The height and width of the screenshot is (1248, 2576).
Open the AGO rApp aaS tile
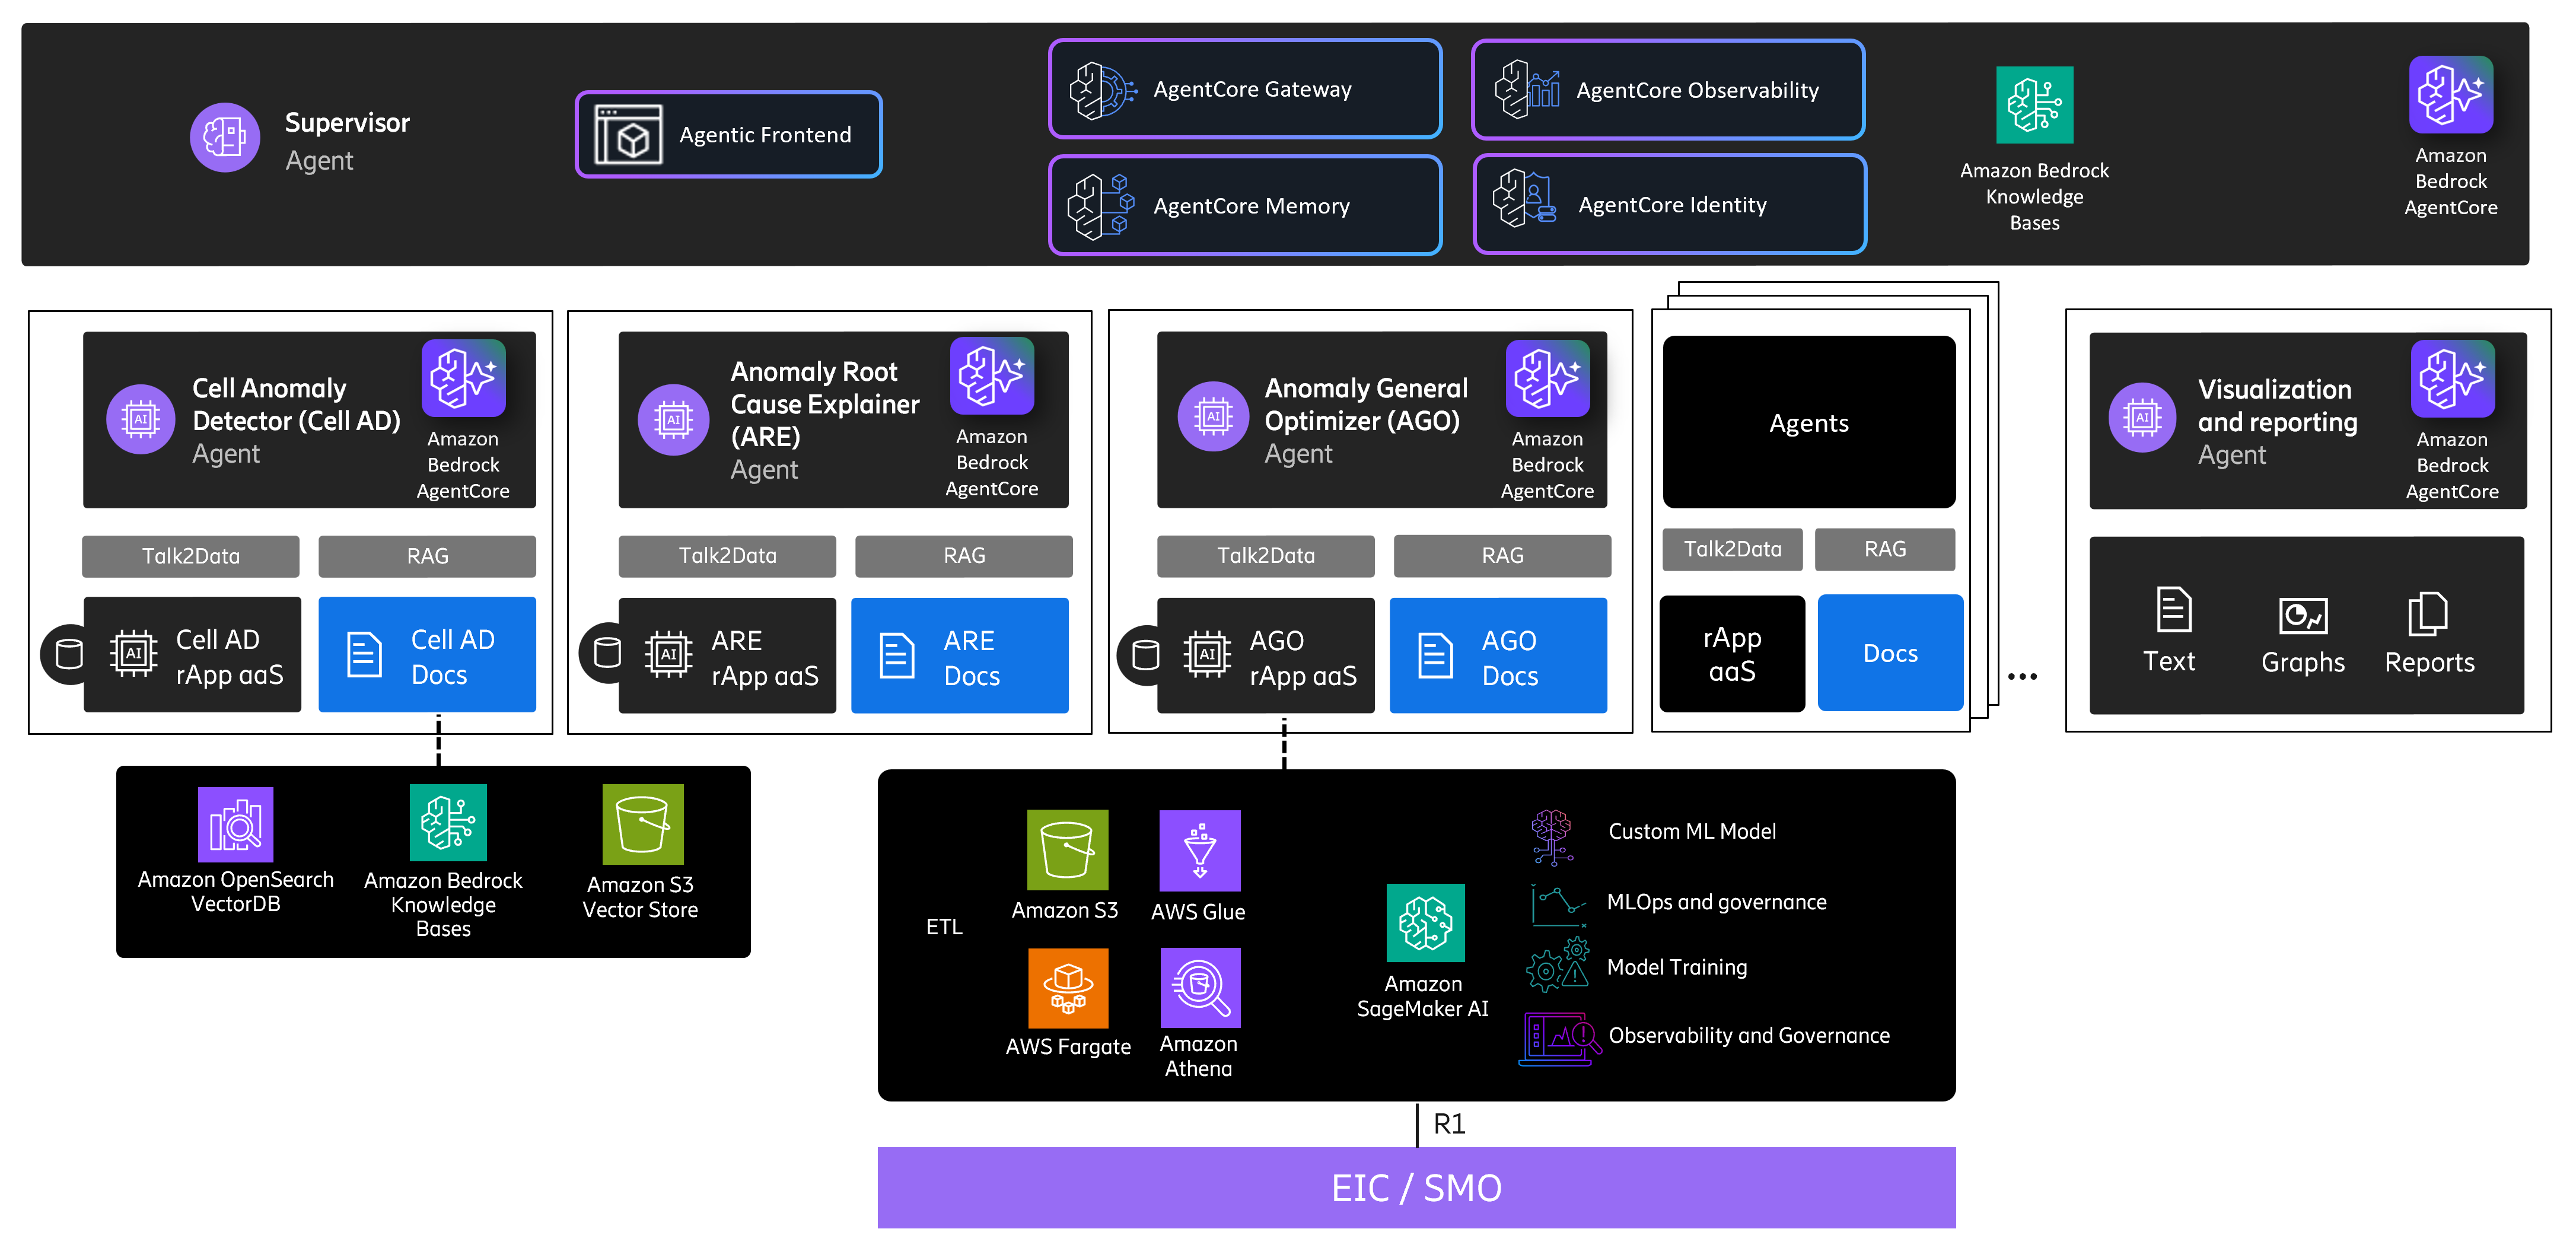1265,656
